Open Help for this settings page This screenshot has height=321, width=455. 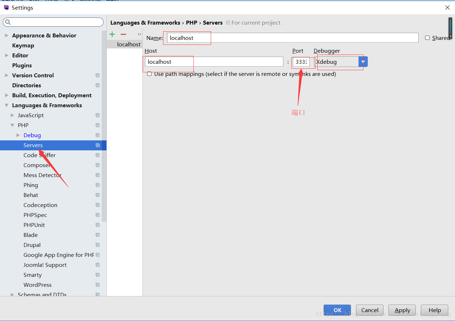coord(434,310)
